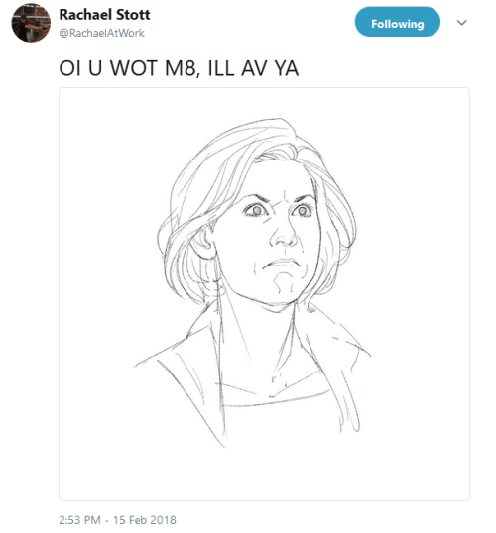496x533 pixels.
Task: Show more actions with the down arrow
Action: (x=461, y=23)
